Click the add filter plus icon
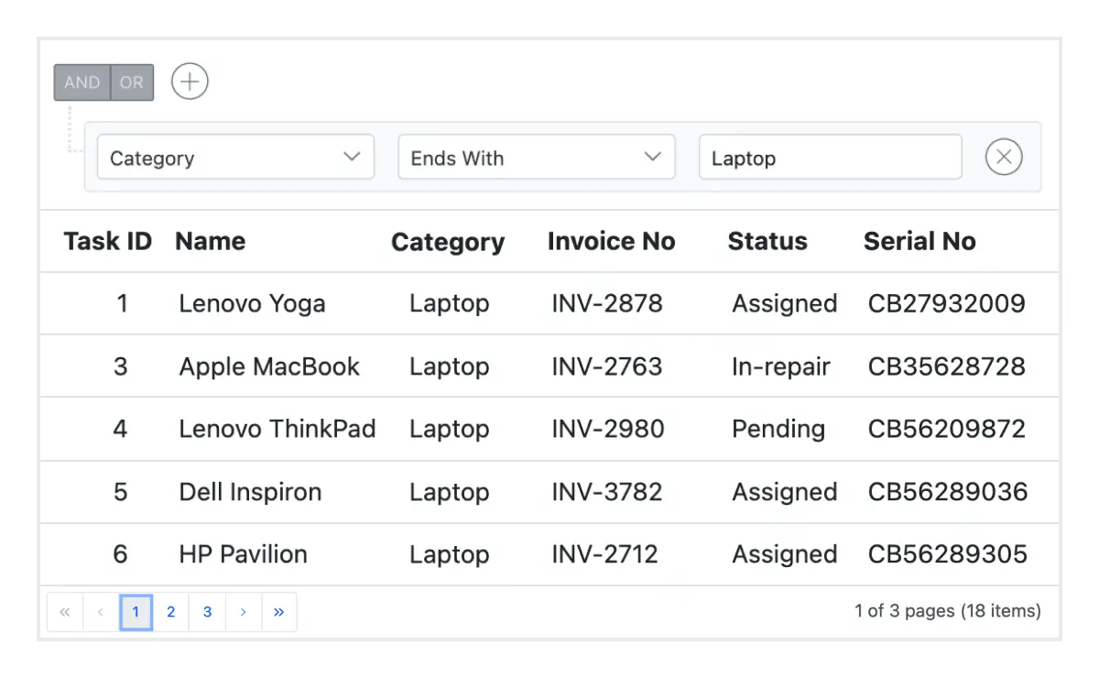Viewport: 1099px width, 678px height. (190, 82)
